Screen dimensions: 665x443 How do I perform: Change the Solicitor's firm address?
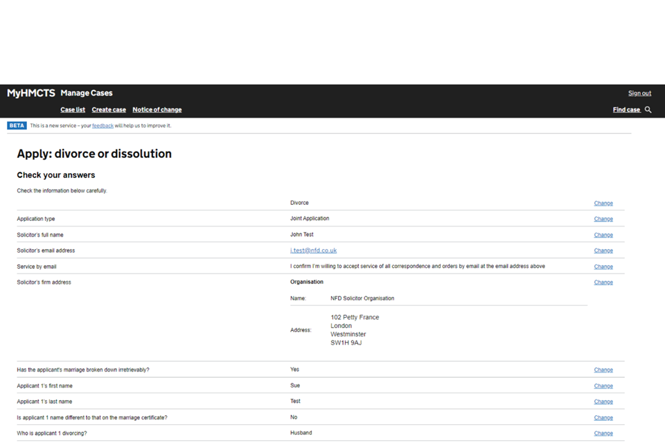(603, 282)
